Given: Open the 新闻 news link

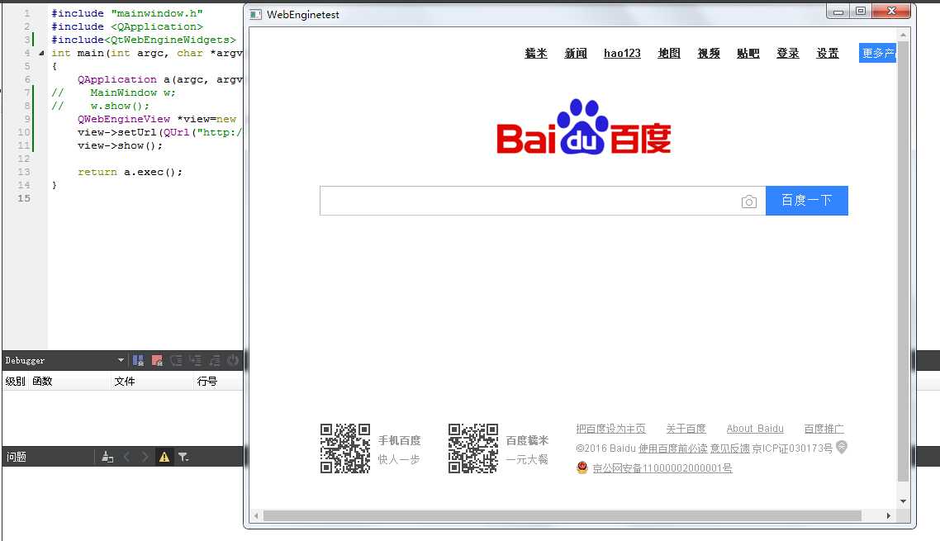Looking at the screenshot, I should point(576,54).
